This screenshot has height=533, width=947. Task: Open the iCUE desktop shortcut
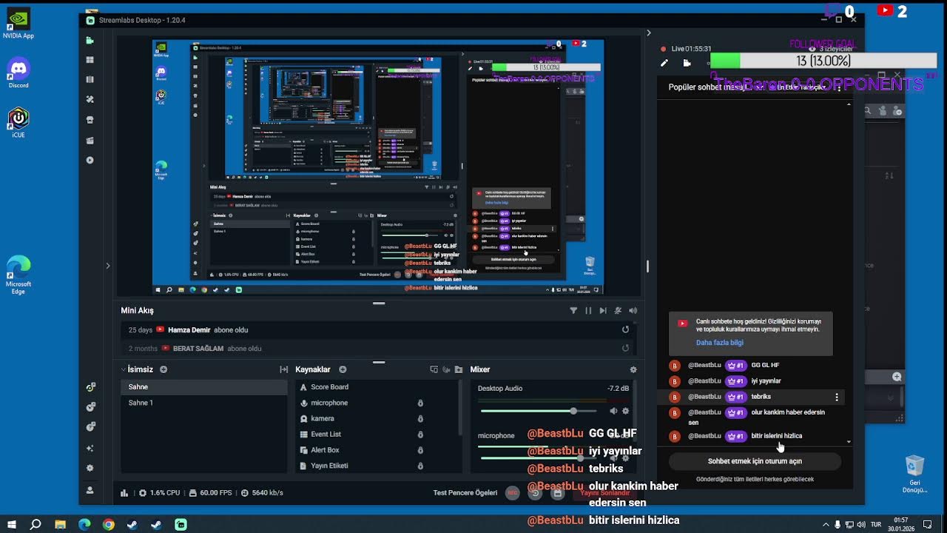pos(18,123)
